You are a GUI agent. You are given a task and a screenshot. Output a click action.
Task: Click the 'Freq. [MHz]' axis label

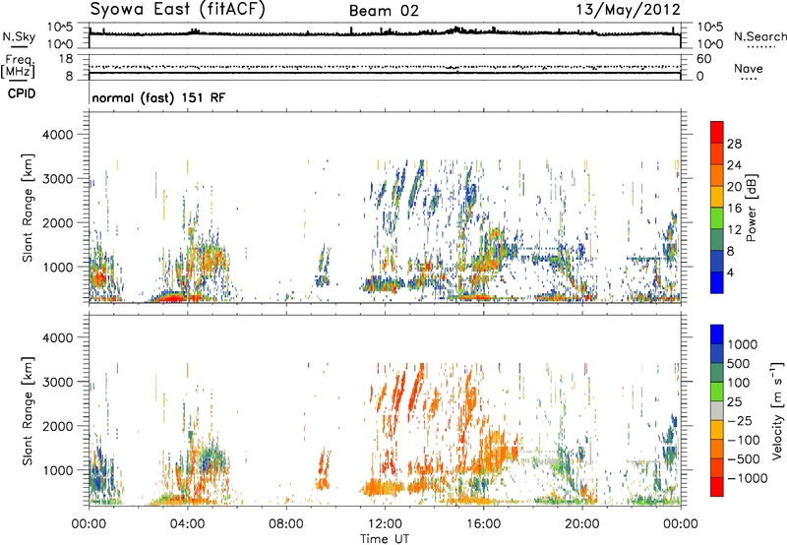coord(18,67)
